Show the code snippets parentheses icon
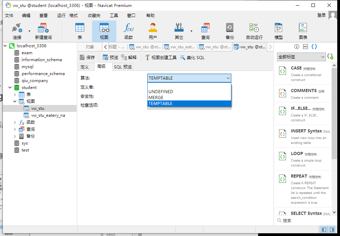This screenshot has width=340, height=236. pos(314,47)
